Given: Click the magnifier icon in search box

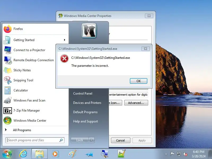Looking at the screenshot, I should tap(61, 140).
